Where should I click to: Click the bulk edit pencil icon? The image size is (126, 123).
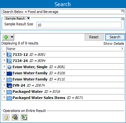point(24,117)
